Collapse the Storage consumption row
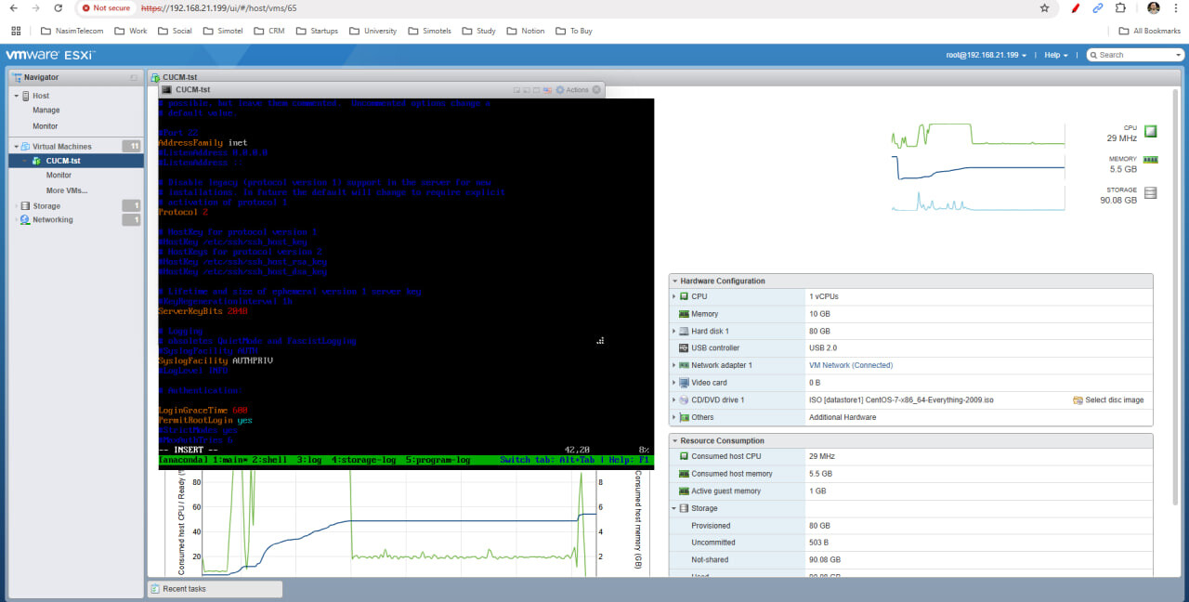This screenshot has height=602, width=1189. [x=674, y=508]
